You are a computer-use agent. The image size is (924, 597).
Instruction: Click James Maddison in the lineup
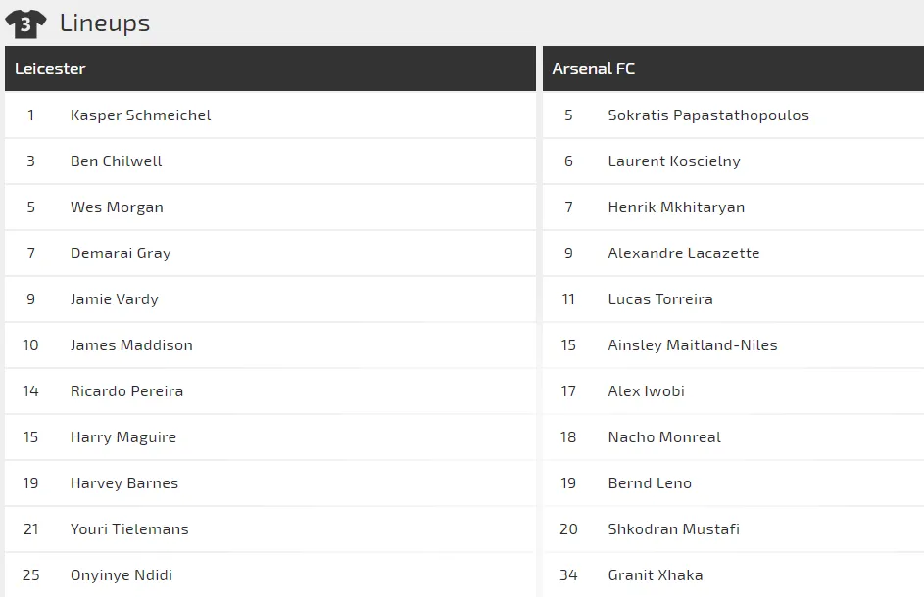(x=131, y=345)
